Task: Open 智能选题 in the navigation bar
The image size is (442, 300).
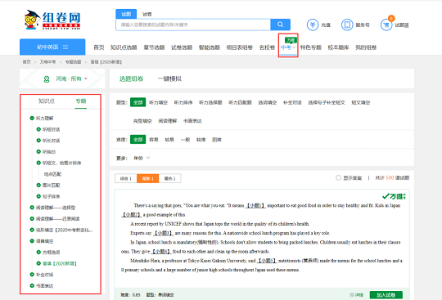Action: pyautogui.click(x=210, y=47)
